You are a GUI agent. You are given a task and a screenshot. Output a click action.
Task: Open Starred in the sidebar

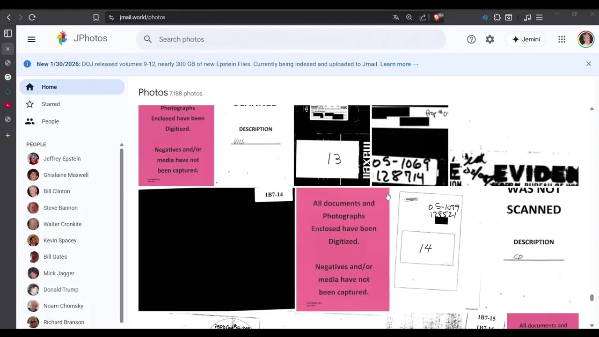pyautogui.click(x=72, y=104)
